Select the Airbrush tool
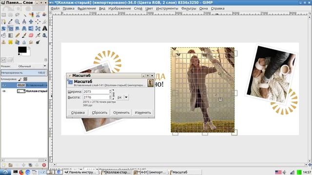The width and height of the screenshot is (312, 175). [x=38, y=35]
